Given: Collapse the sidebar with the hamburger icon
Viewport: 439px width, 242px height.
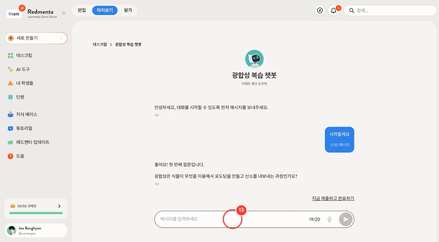Looking at the screenshot, I should (x=64, y=13).
